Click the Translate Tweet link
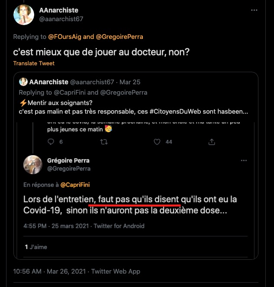Screen dimensions: 274x287 [34, 63]
